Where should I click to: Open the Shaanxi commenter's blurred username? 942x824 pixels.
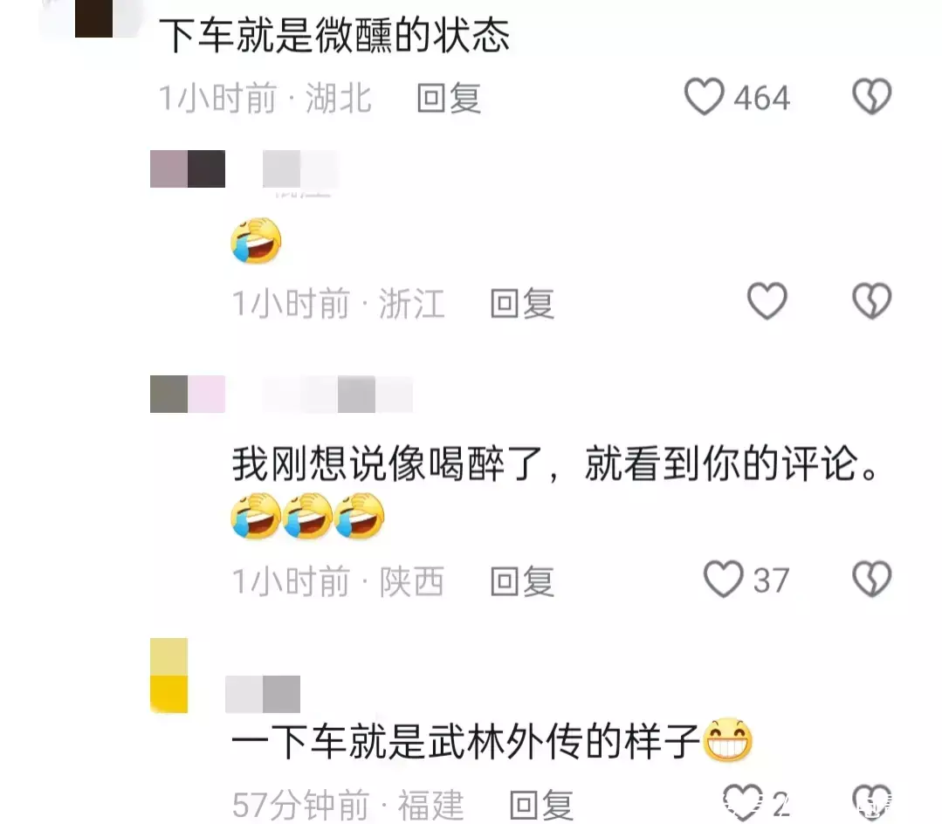pyautogui.click(x=338, y=394)
